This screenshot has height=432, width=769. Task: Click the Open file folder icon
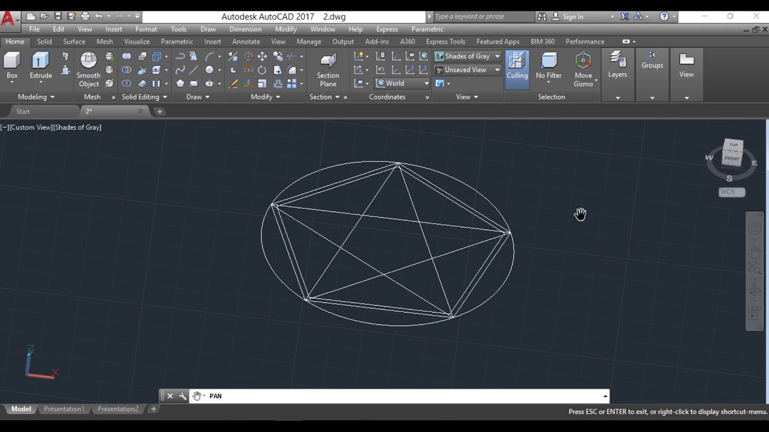click(44, 16)
